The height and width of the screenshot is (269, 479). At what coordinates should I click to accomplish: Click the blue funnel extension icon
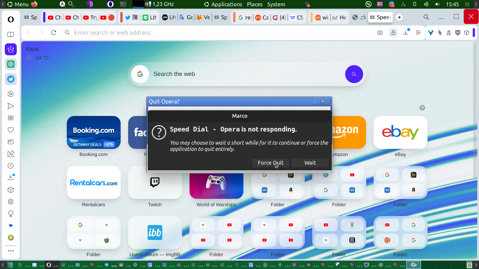[x=431, y=33]
